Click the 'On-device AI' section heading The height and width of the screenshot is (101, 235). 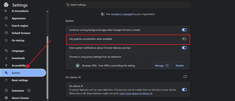tap(73, 77)
